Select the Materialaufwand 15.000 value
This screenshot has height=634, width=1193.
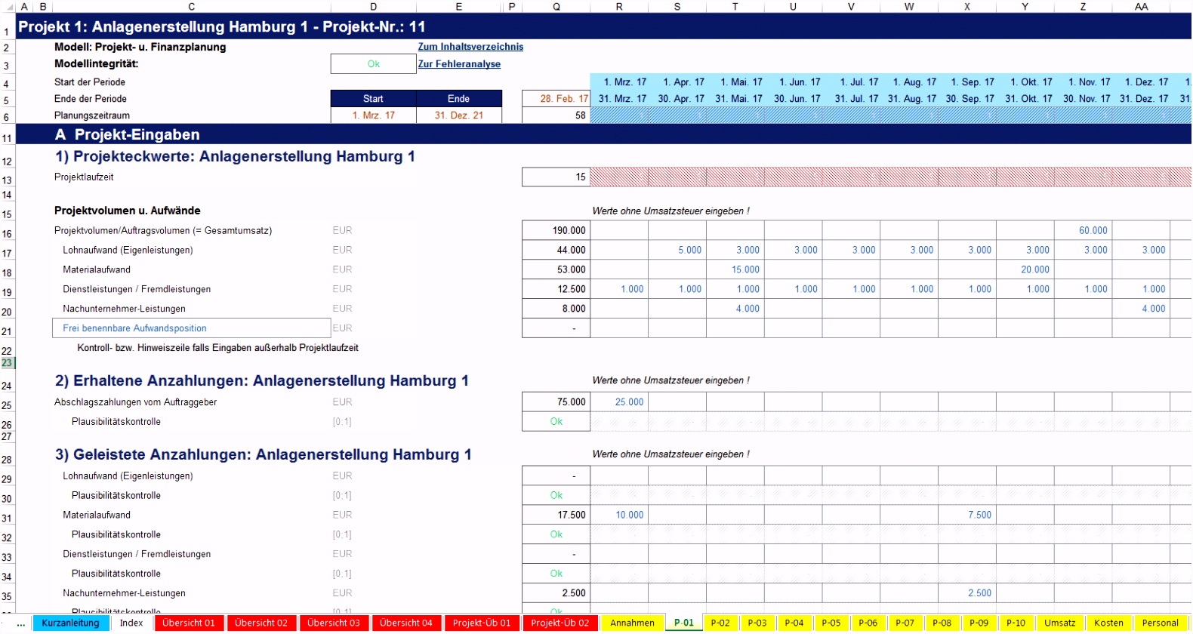735,269
